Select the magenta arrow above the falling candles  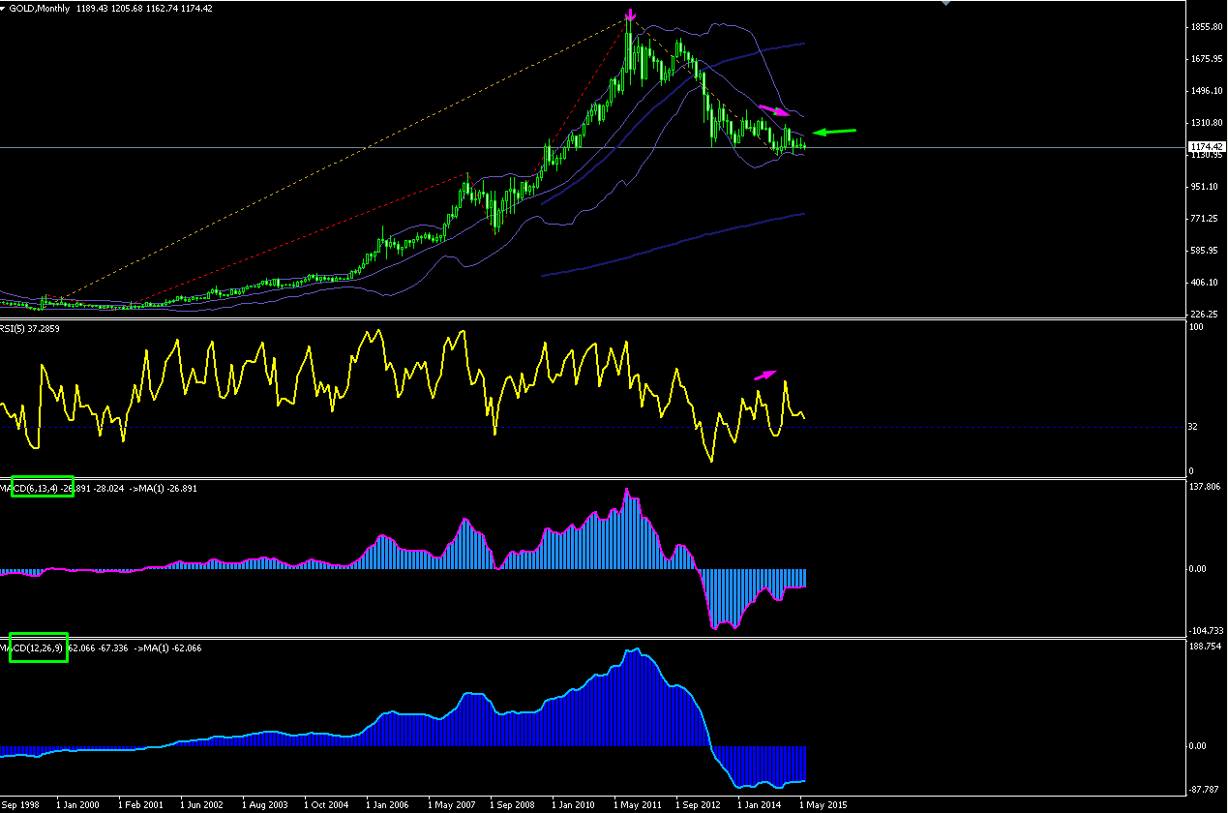pos(774,110)
